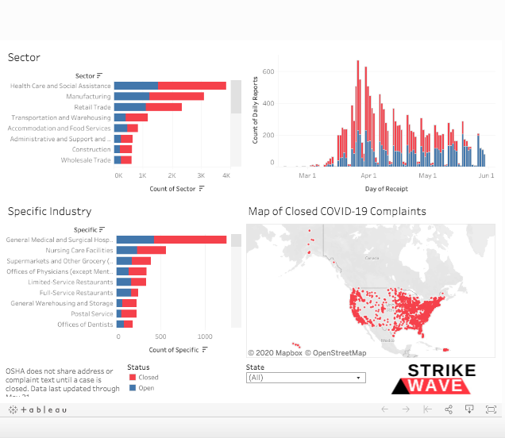Click the download icon in toolbar
Screen dimensions: 505x438
(469, 409)
